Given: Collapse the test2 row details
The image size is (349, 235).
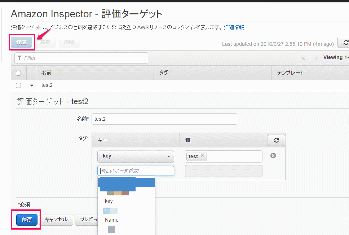Looking at the screenshot, I should click(x=32, y=85).
